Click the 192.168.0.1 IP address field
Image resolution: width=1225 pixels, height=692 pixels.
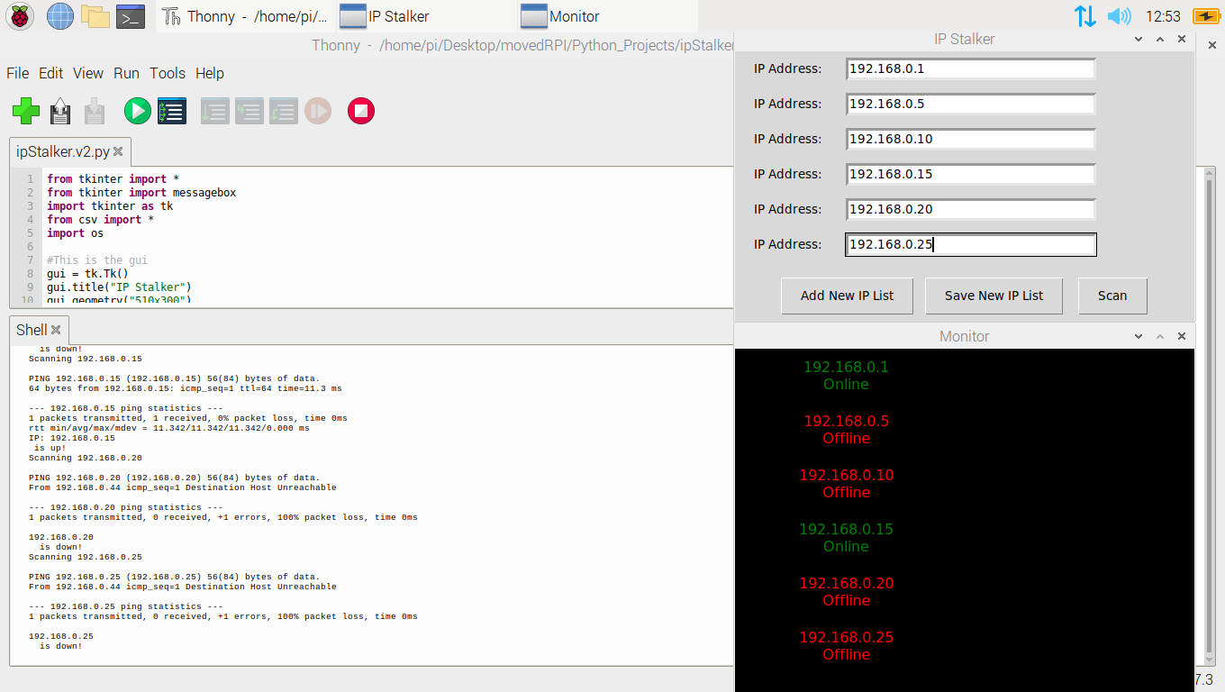click(970, 68)
